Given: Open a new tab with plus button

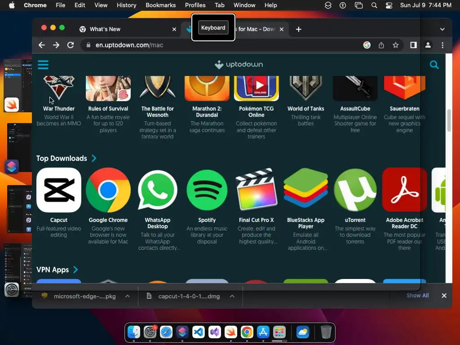Looking at the screenshot, I should coord(298,29).
